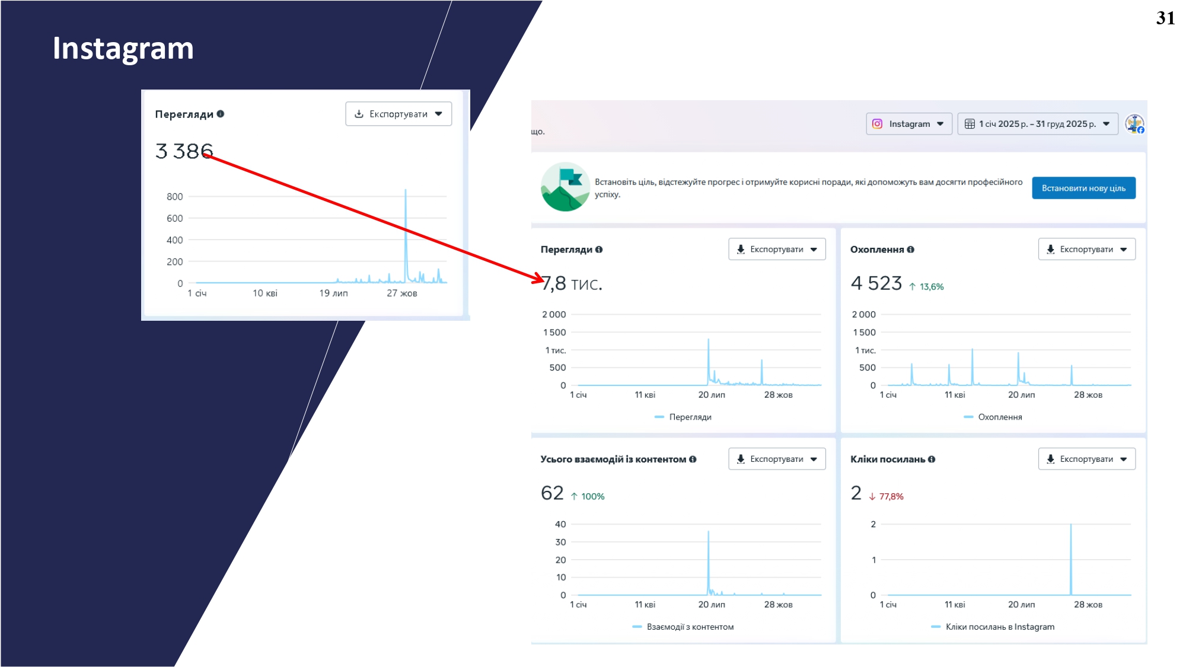The height and width of the screenshot is (667, 1186).
Task: Click info icon next to Усього взаємодій із контентом
Action: point(693,459)
